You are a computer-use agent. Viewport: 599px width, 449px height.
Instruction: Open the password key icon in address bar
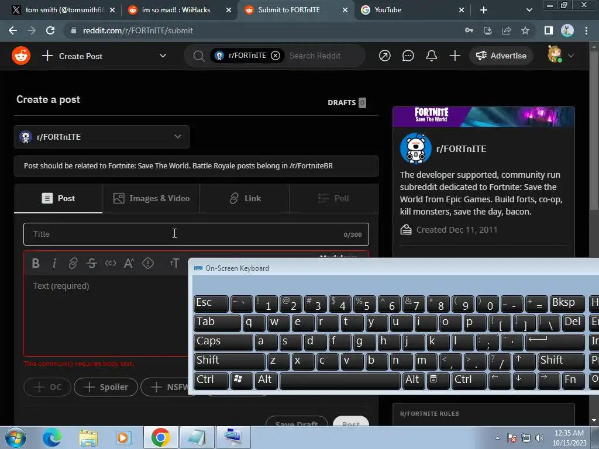pos(469,30)
